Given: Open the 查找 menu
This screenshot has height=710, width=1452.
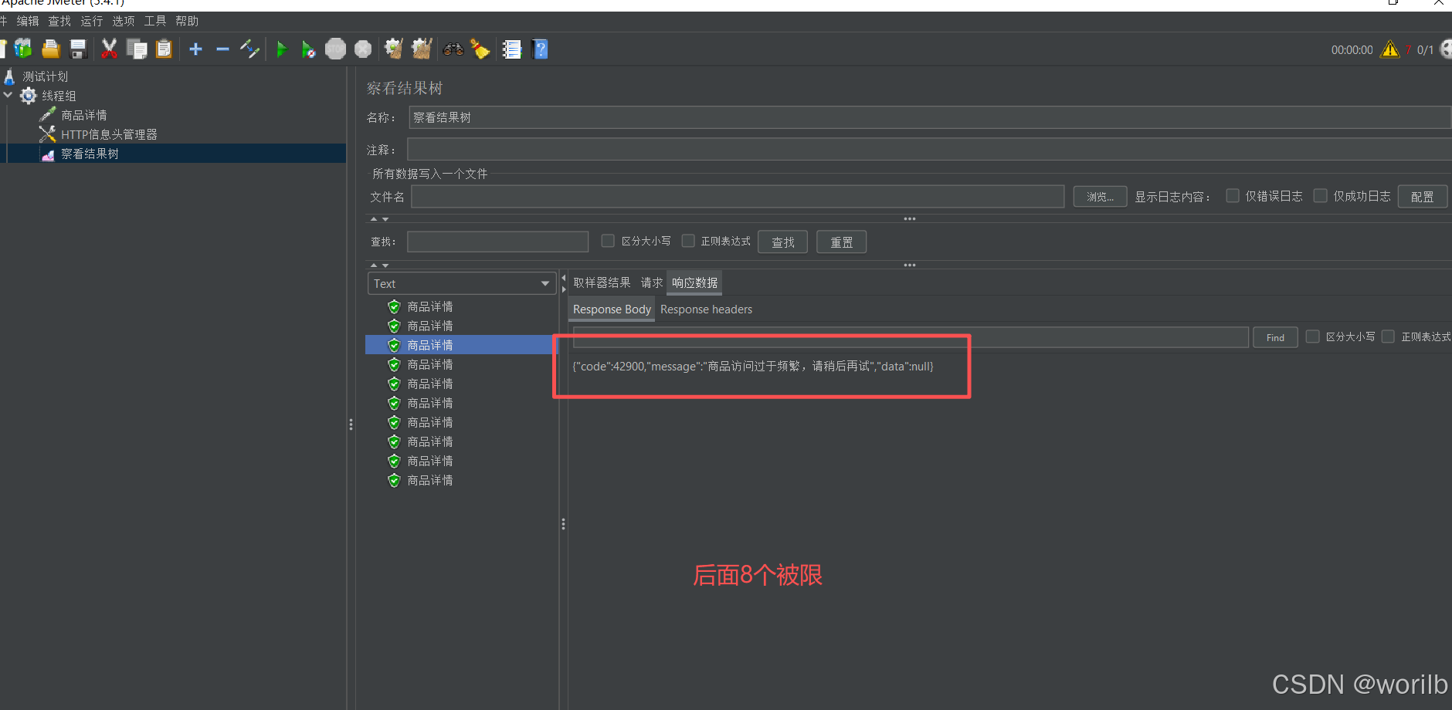Looking at the screenshot, I should [59, 21].
